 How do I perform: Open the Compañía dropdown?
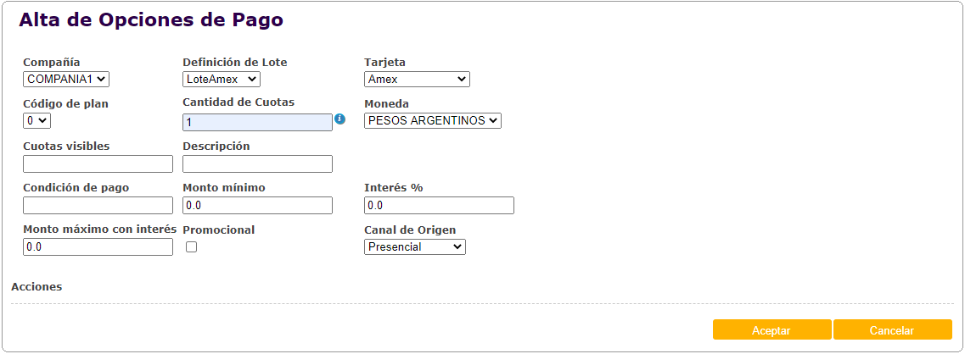pyautogui.click(x=66, y=79)
